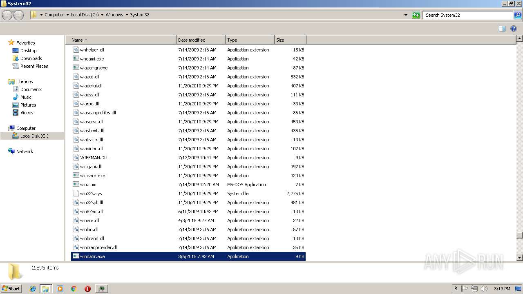Click the Forward navigation arrow button
Viewport: 523px width, 294px height.
18,15
